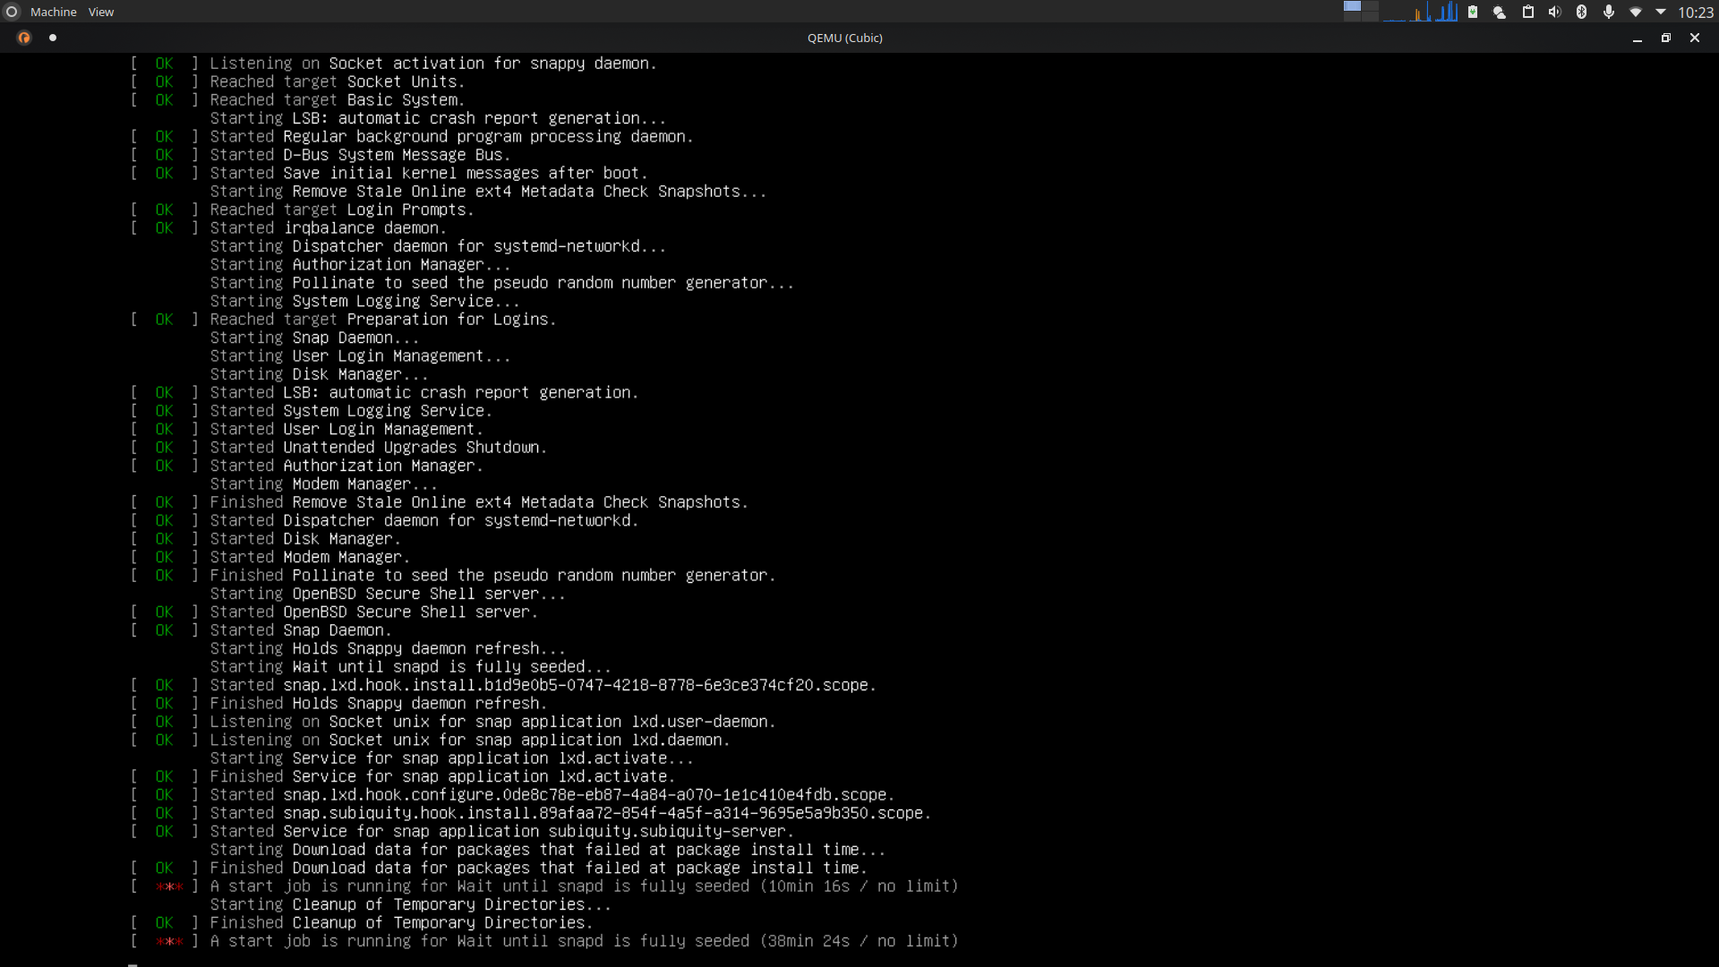Open the Wi-Fi status icon
This screenshot has width=1719, height=967.
pyautogui.click(x=1636, y=12)
